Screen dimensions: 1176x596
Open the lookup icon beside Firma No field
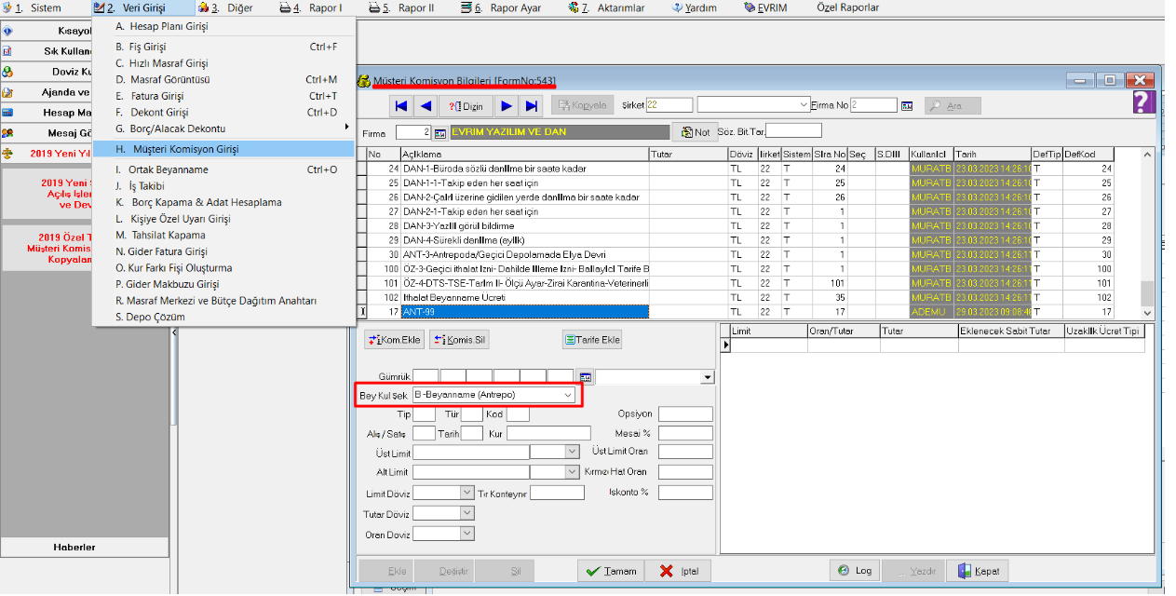click(905, 106)
